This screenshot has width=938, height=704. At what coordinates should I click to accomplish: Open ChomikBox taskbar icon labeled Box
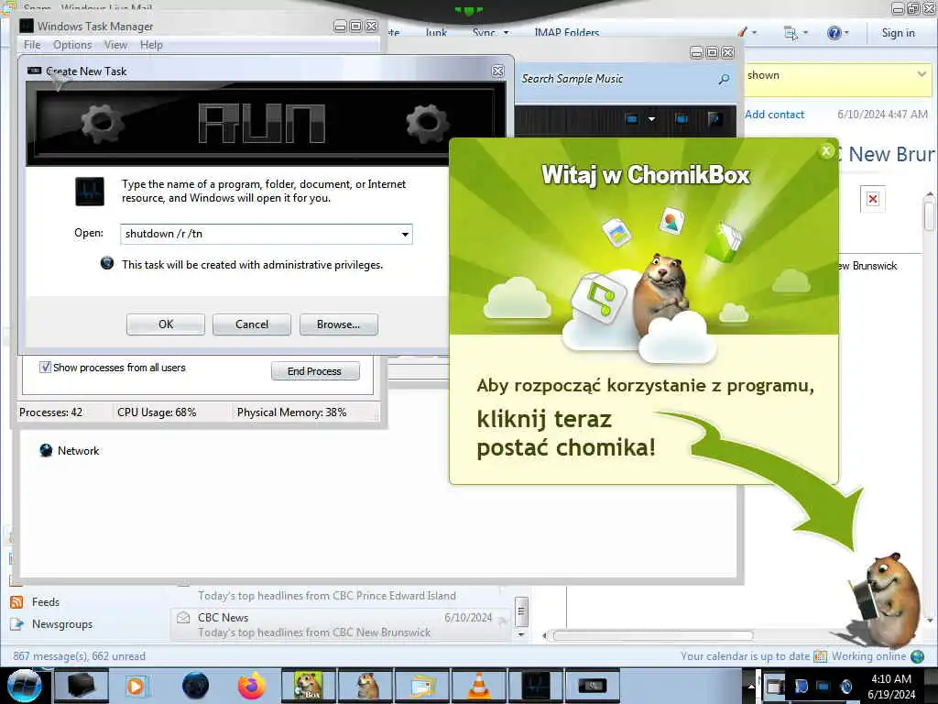(309, 686)
